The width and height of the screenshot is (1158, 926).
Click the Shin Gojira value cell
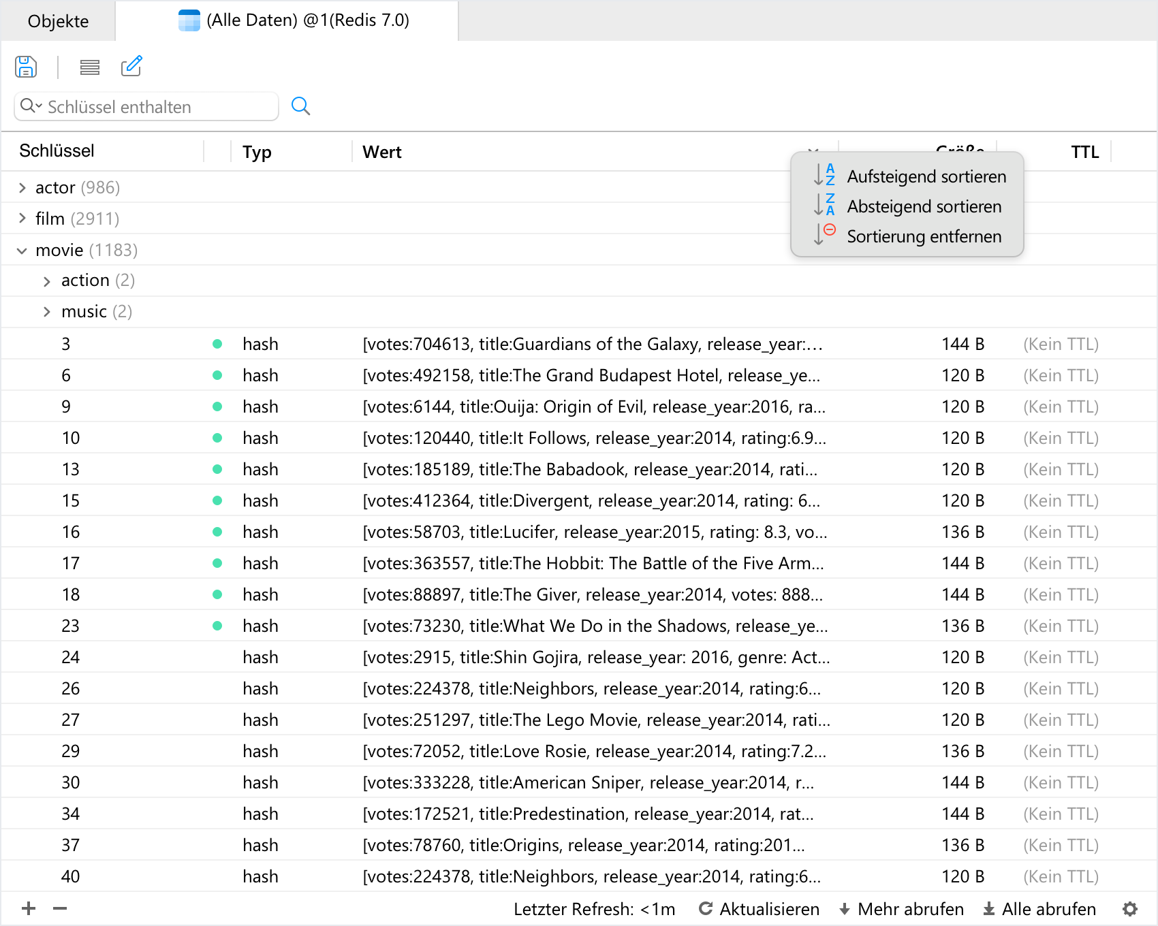(x=596, y=657)
